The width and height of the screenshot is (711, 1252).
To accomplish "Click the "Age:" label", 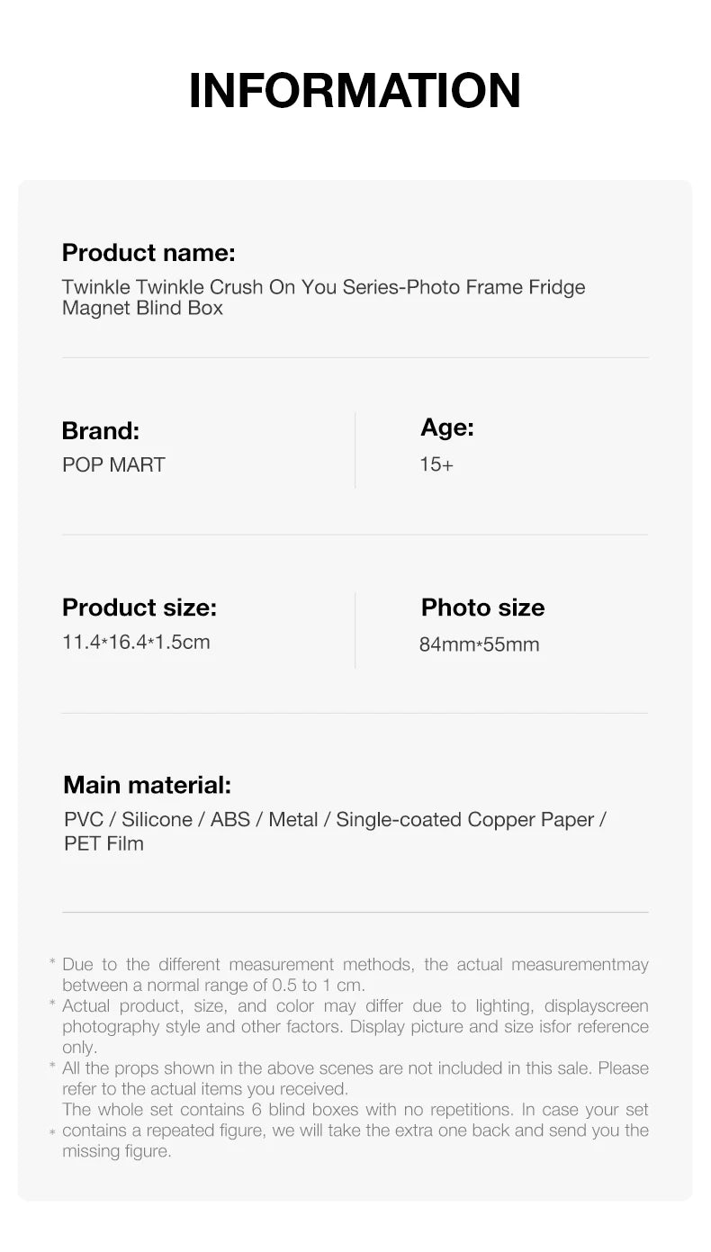I will [x=446, y=428].
